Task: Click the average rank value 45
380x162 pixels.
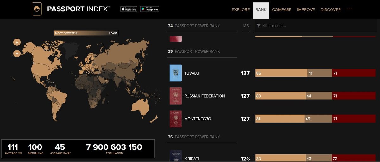Action: [60, 147]
